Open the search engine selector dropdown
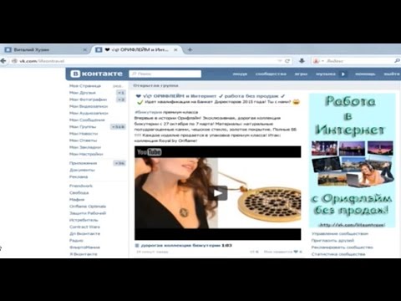This screenshot has height=301, width=401. (318, 61)
